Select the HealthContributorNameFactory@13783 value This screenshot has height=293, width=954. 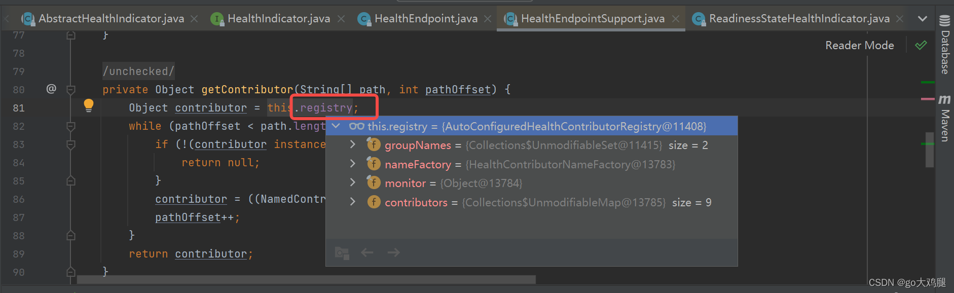click(570, 164)
